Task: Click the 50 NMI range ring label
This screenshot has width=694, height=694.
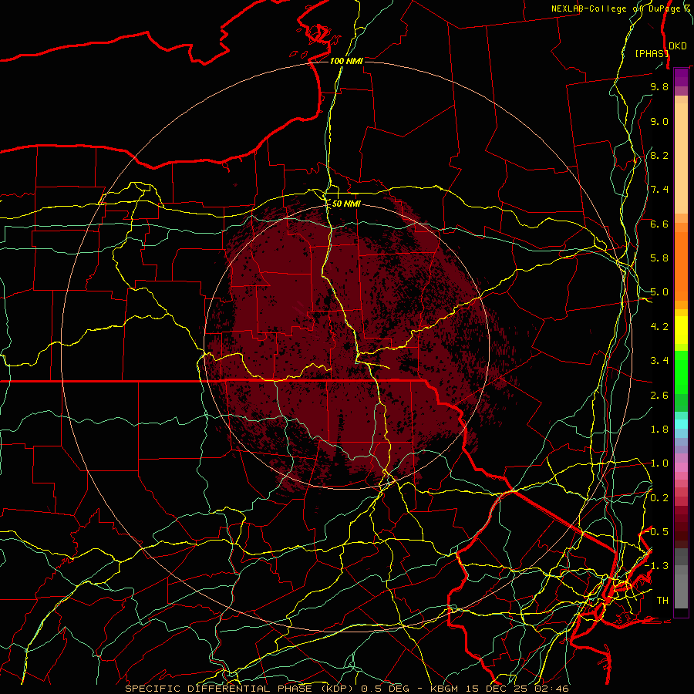Action: [346, 204]
